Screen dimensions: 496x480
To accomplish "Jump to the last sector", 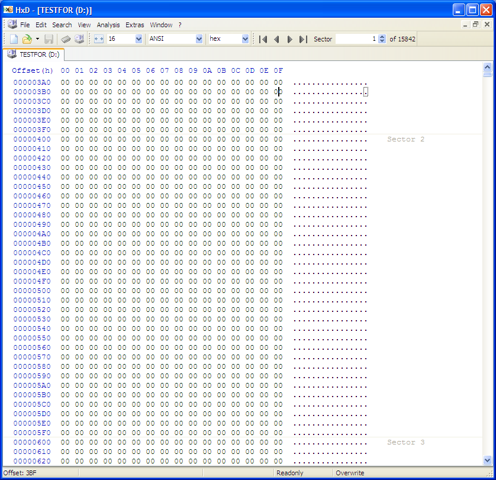I will point(303,39).
